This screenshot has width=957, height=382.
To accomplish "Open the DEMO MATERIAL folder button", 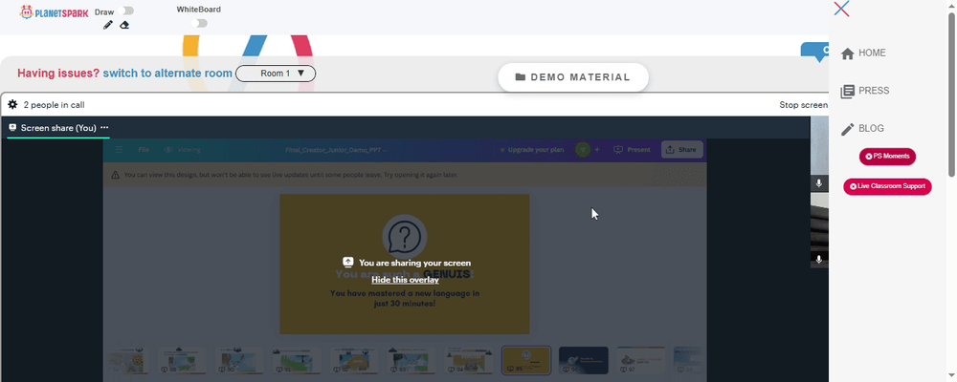I will point(573,77).
